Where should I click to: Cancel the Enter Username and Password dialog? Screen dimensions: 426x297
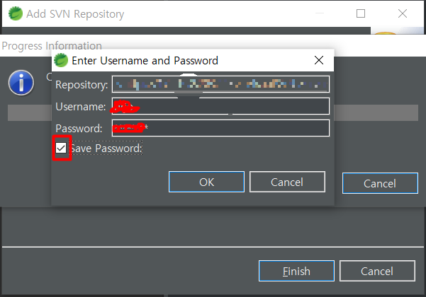point(287,182)
